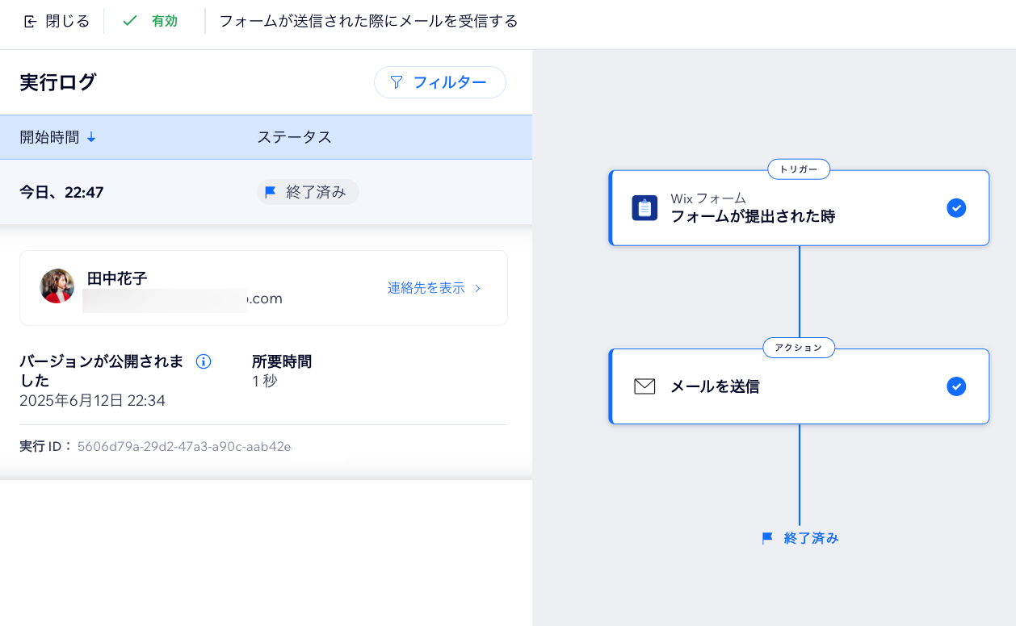Select the ステータス column header
The height and width of the screenshot is (626, 1016).
pyautogui.click(x=294, y=137)
